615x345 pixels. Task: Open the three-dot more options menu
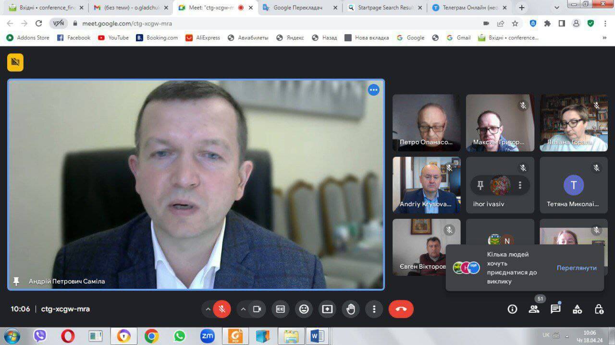374,309
